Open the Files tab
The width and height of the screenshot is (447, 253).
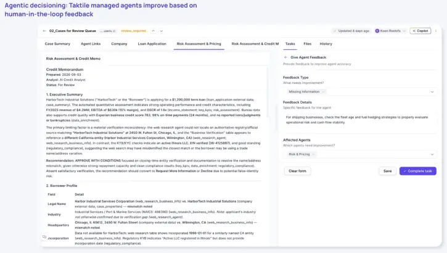pyautogui.click(x=307, y=44)
